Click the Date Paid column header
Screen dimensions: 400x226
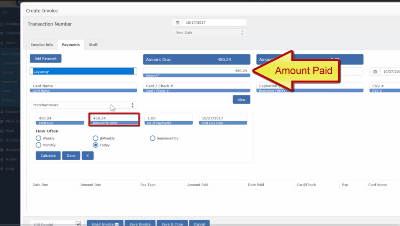click(x=256, y=185)
